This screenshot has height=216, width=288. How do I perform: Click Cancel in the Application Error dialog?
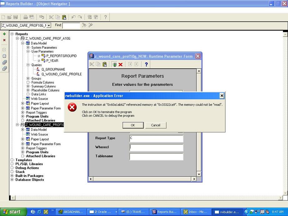(x=156, y=125)
